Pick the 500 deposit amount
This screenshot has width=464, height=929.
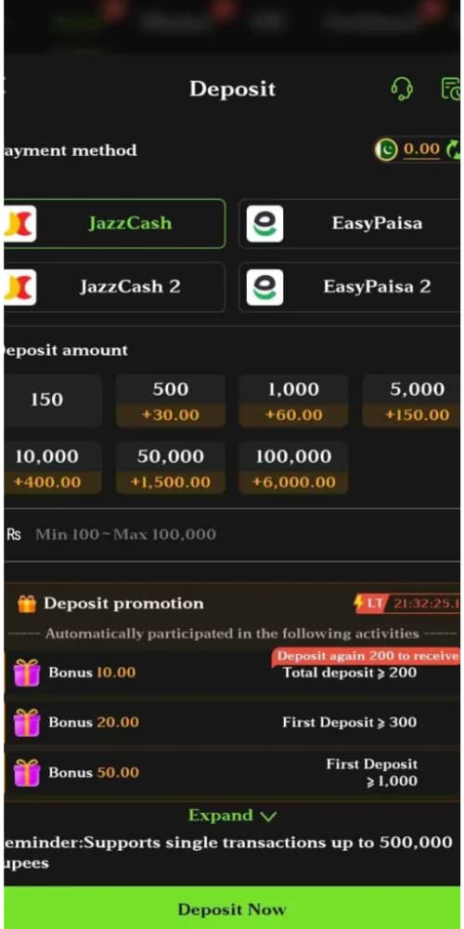click(x=171, y=401)
